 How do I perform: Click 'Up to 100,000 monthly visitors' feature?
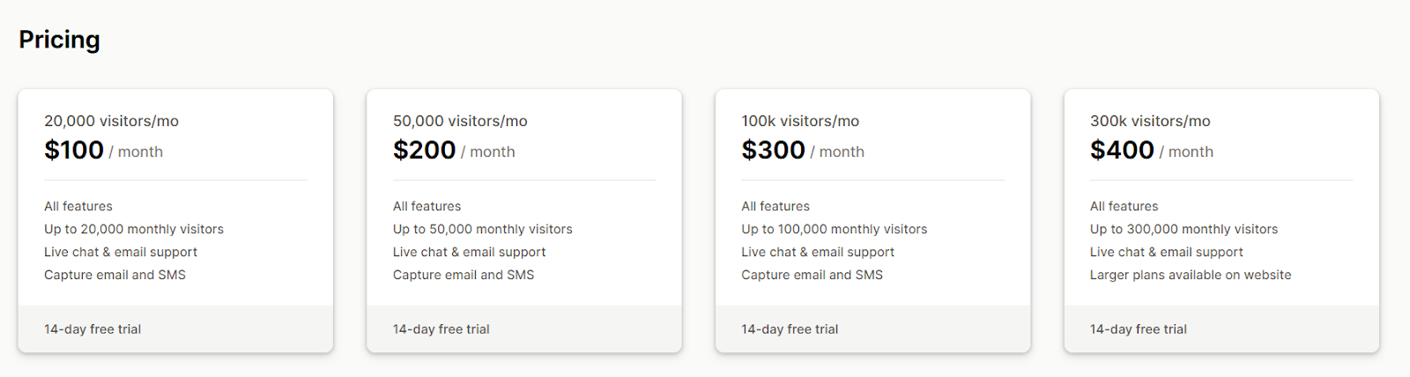[835, 229]
